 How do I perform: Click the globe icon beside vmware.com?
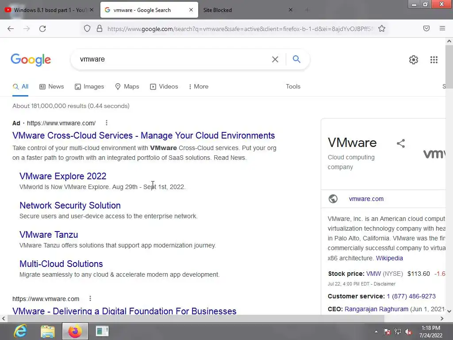coord(333,199)
